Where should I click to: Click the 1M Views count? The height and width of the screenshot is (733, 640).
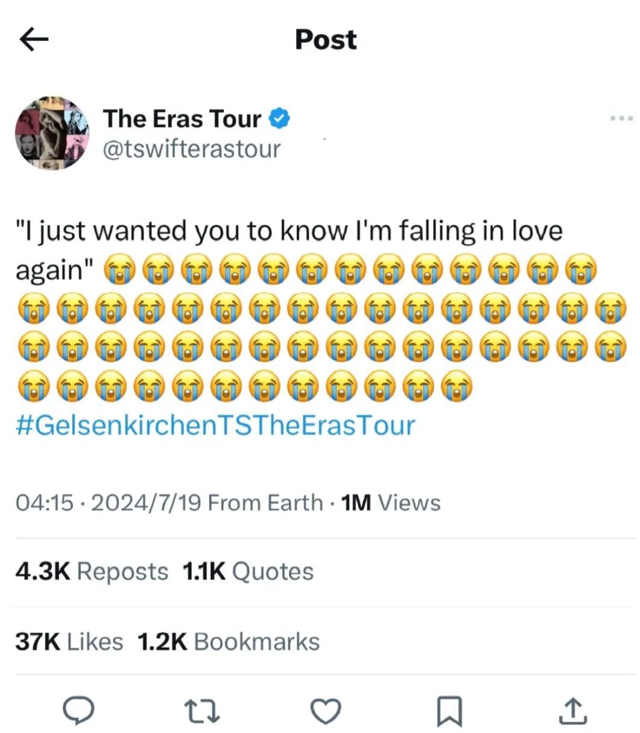point(390,502)
